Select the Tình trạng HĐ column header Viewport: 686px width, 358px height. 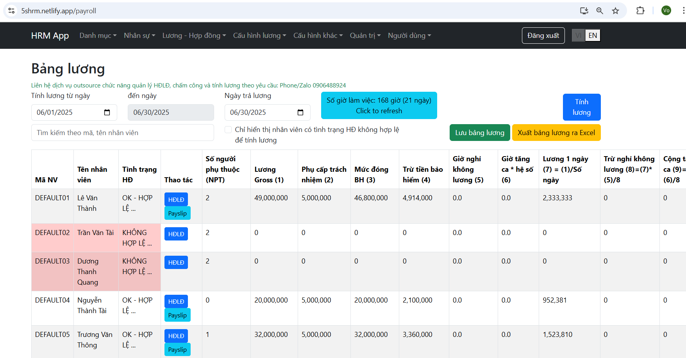pyautogui.click(x=139, y=169)
